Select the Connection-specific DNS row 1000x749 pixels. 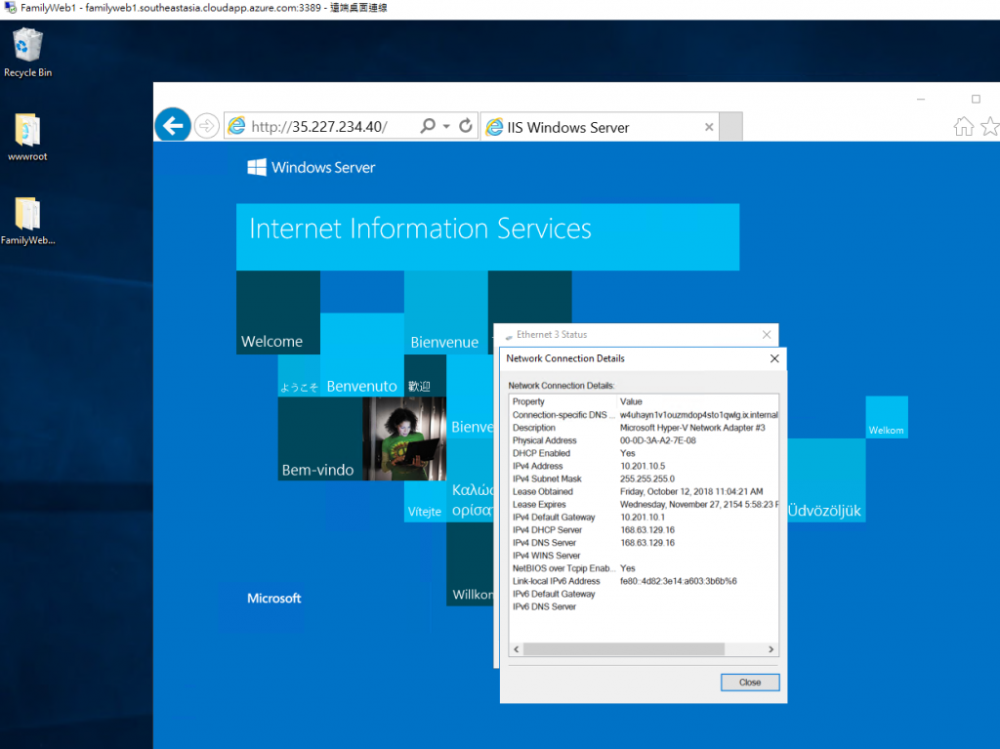pos(645,415)
